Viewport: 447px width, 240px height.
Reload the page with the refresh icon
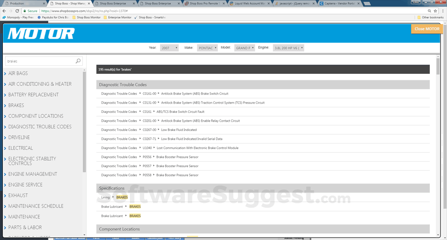tap(18, 10)
